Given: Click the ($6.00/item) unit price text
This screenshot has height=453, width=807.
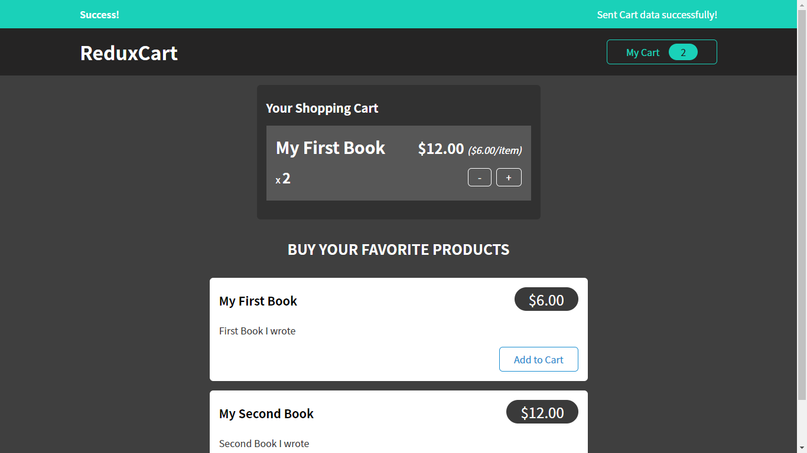Looking at the screenshot, I should [494, 150].
